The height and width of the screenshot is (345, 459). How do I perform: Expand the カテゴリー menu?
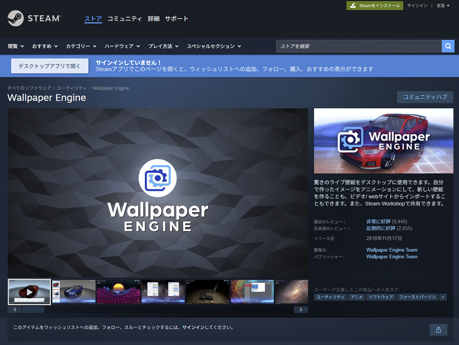click(x=81, y=46)
